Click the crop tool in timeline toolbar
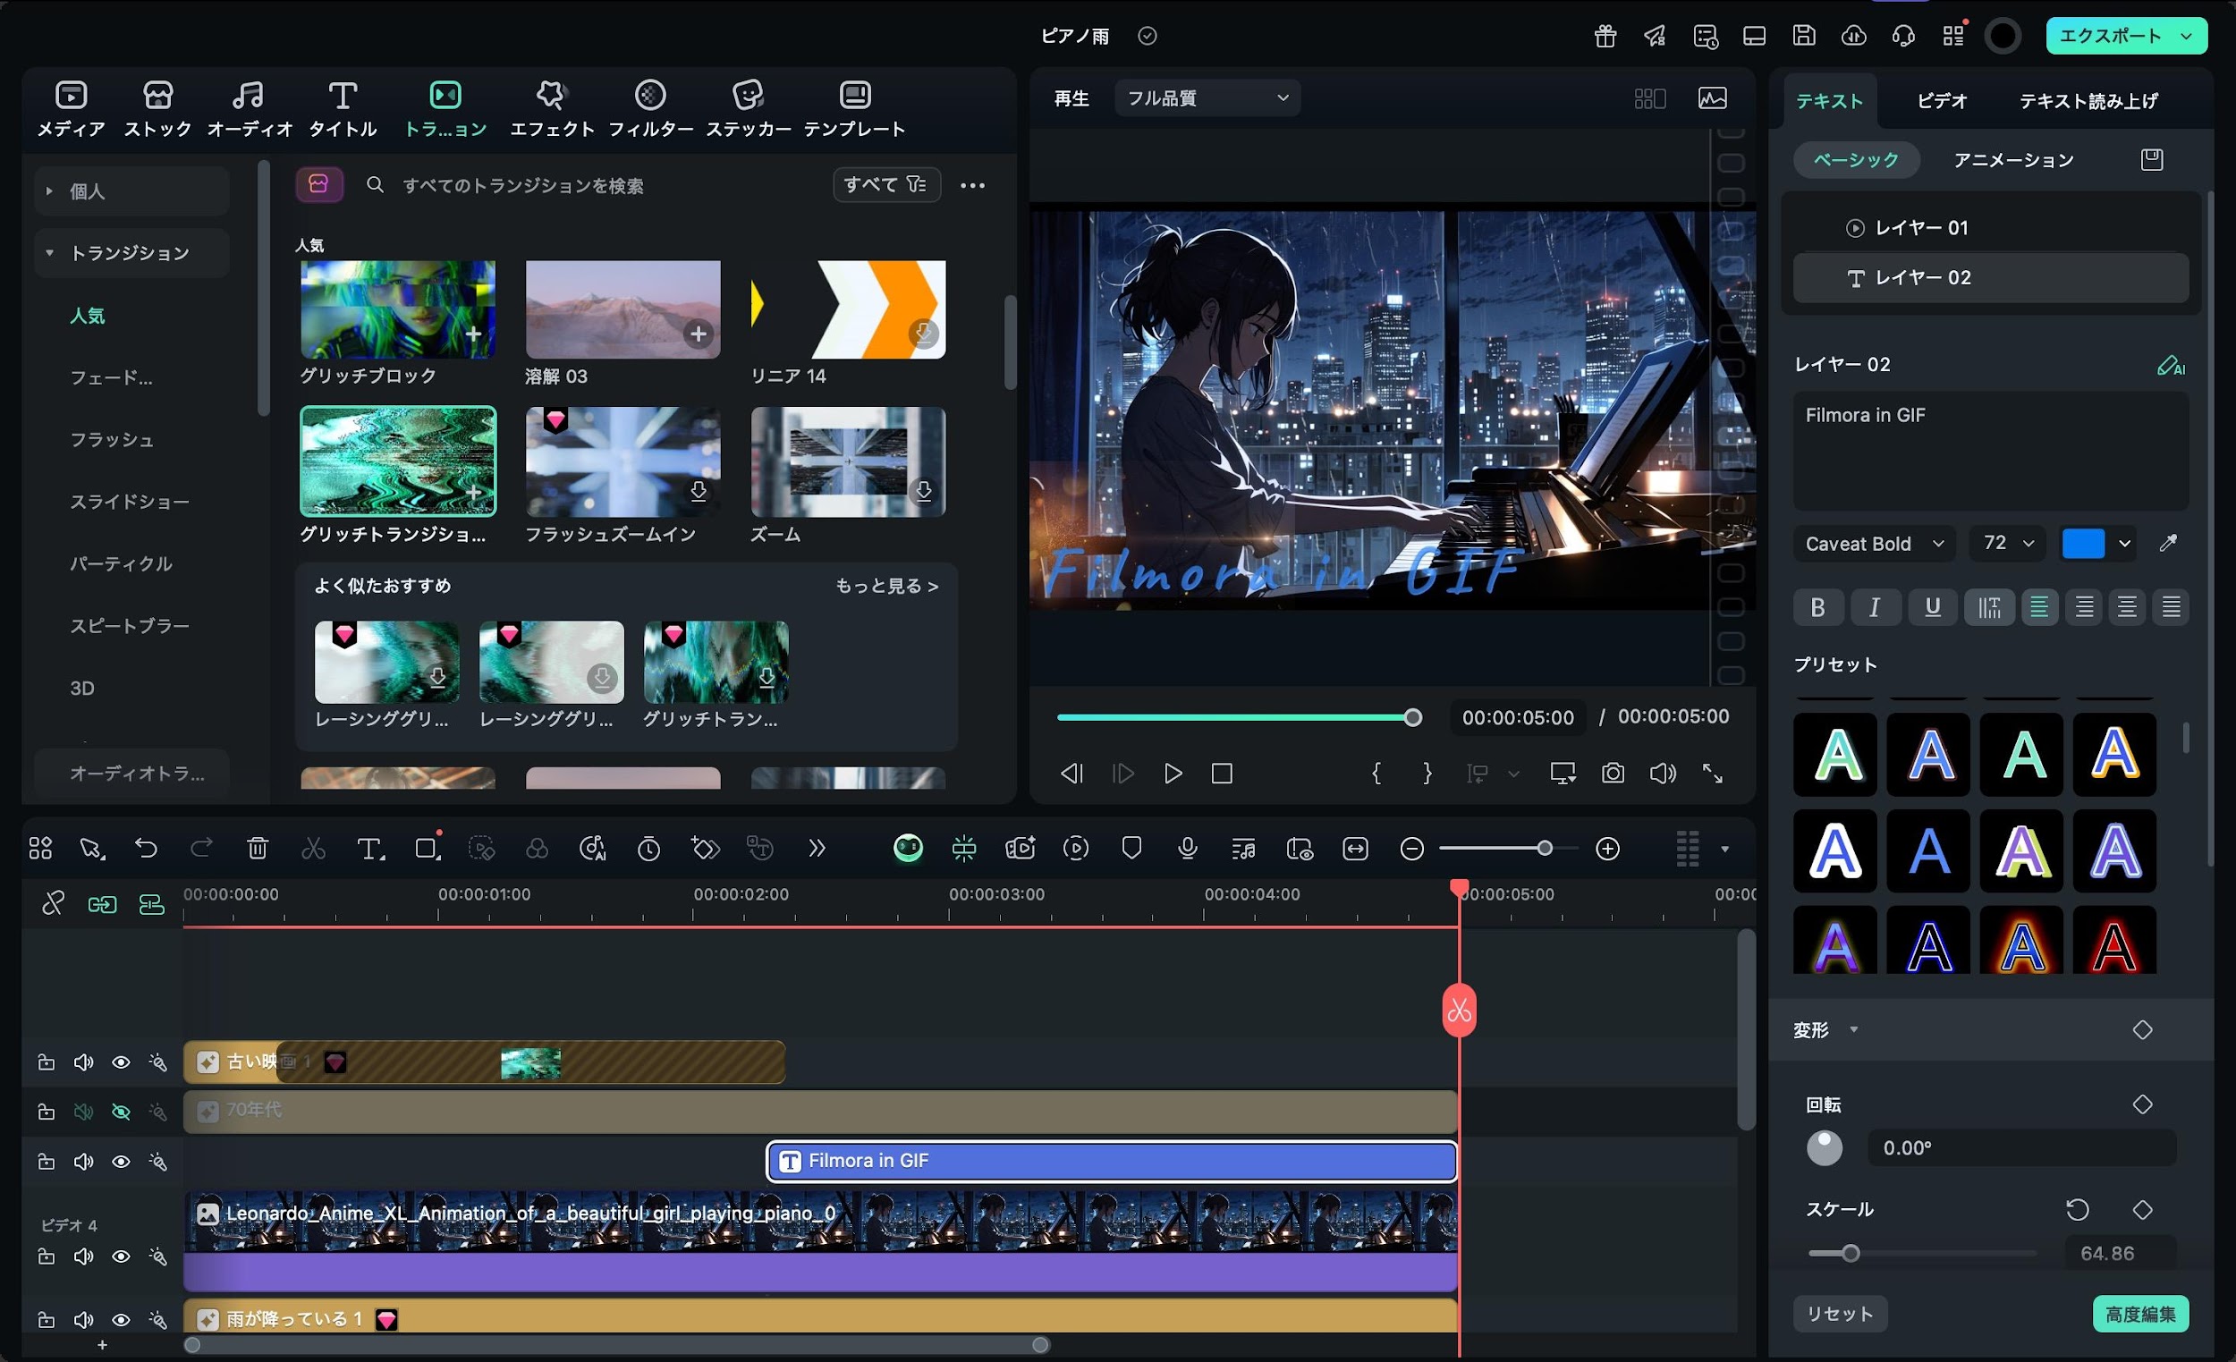Screen dimensions: 2236x1362 click(x=427, y=849)
